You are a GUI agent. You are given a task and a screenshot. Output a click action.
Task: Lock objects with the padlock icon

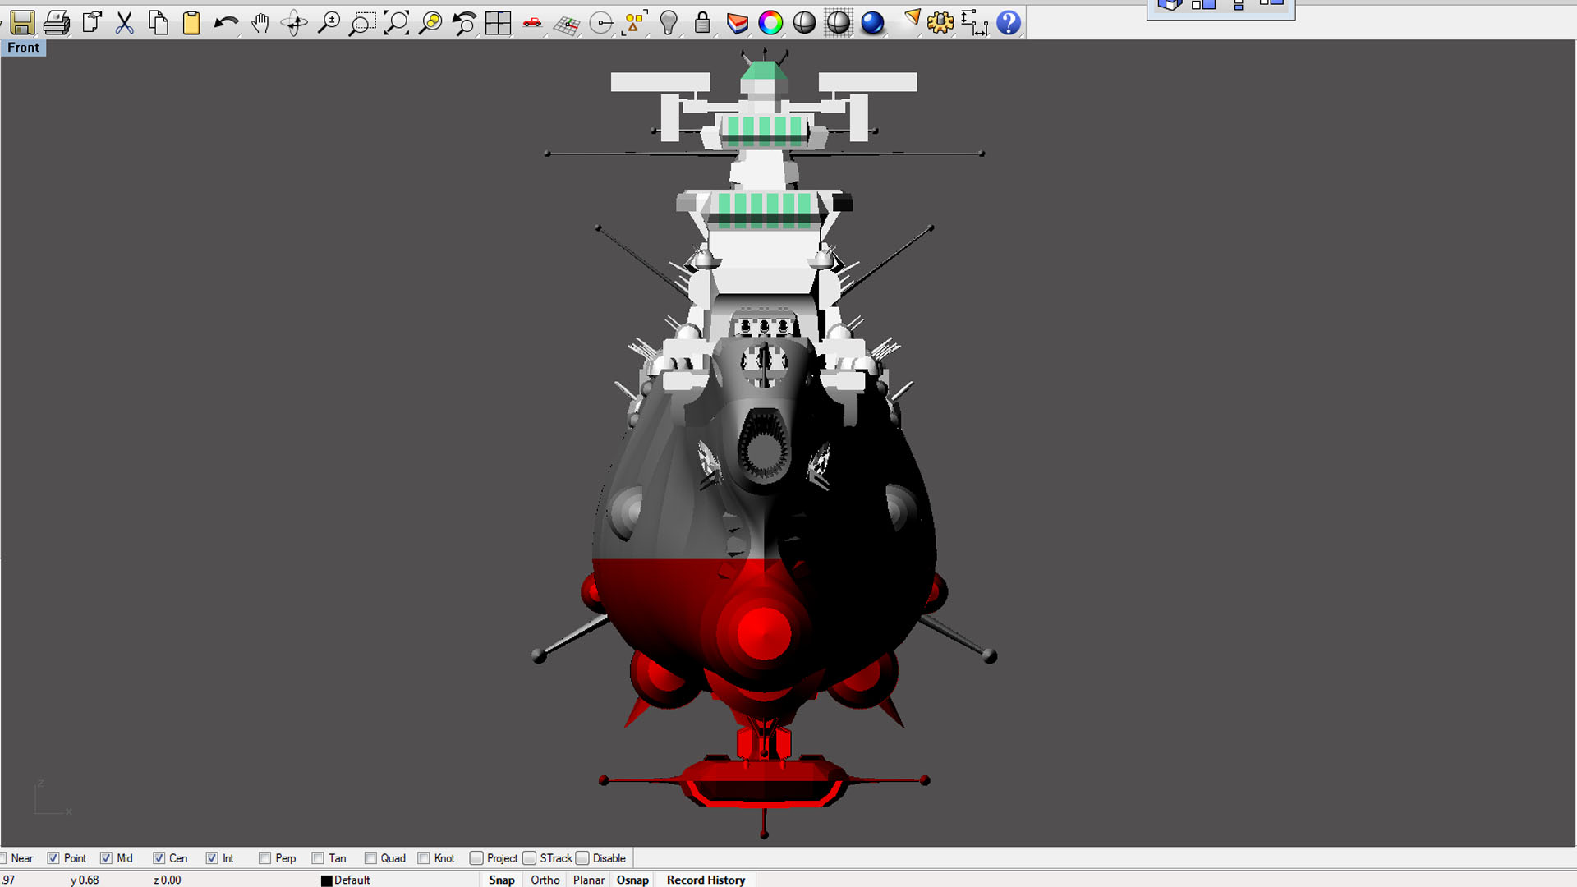(x=702, y=22)
